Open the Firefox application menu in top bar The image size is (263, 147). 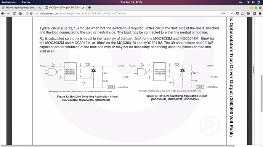tap(26, 2)
